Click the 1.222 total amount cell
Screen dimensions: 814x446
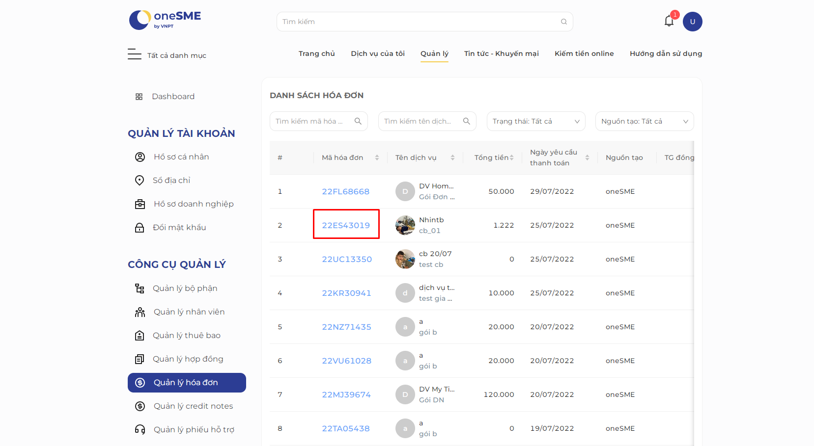(x=504, y=225)
